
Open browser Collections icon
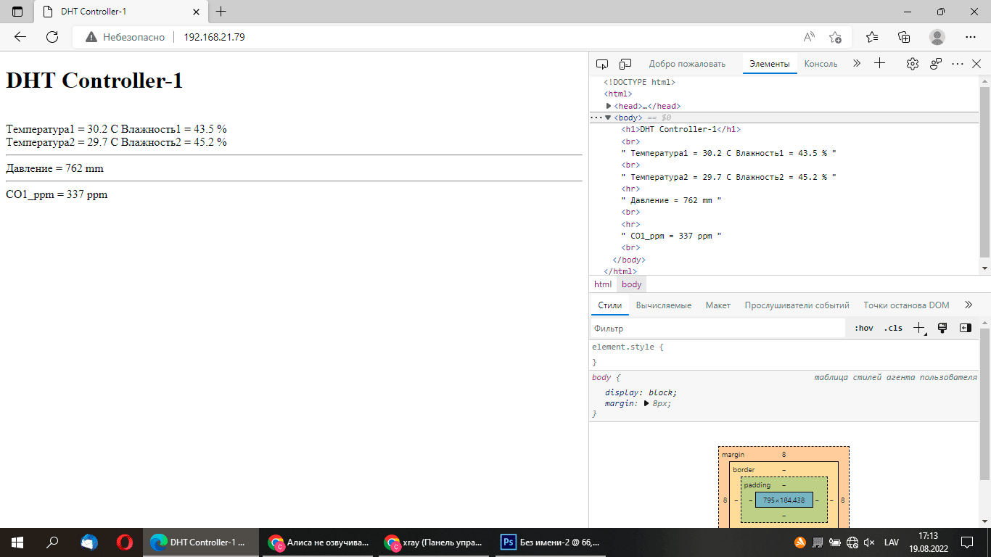click(x=904, y=37)
